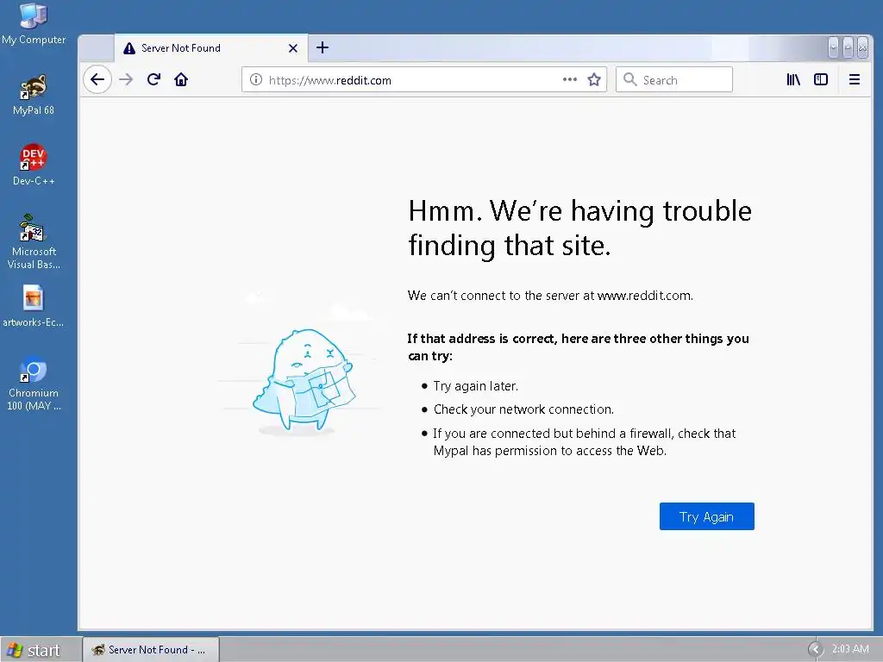Click the forward arrow navigation button
883x662 pixels.
click(126, 79)
